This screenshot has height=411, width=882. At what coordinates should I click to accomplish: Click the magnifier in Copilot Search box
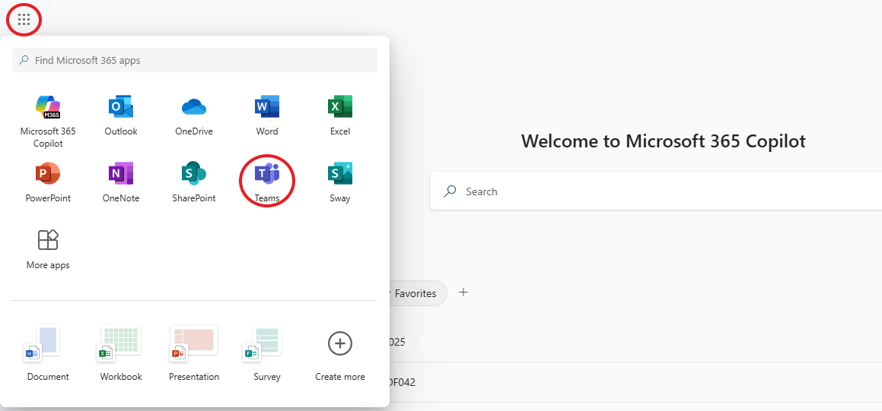click(x=450, y=191)
